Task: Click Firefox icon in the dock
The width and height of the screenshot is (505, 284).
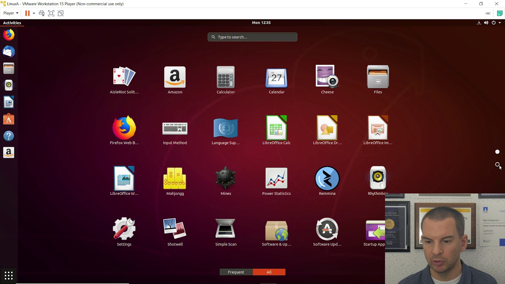Action: 9,35
